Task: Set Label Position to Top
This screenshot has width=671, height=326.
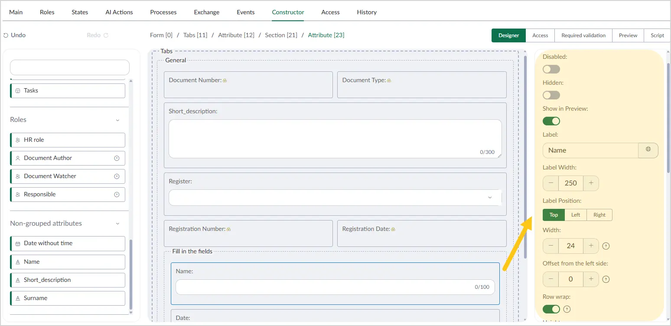Action: pos(554,215)
